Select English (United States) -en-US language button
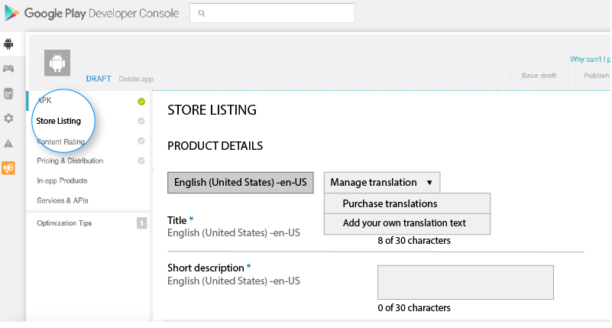 click(241, 183)
